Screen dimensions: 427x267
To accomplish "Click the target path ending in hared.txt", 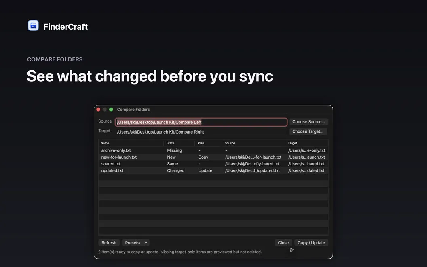I will [306, 164].
